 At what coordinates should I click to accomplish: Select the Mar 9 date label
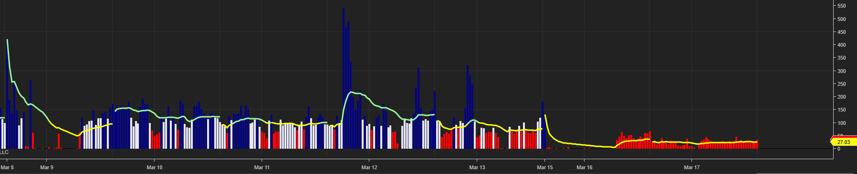[x=47, y=167]
